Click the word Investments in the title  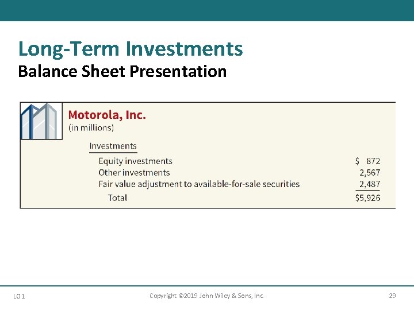[x=185, y=49]
